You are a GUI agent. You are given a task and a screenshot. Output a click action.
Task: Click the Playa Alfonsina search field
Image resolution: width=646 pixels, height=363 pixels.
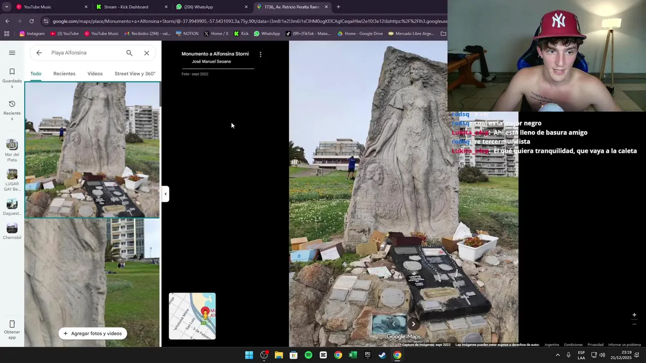pos(86,53)
